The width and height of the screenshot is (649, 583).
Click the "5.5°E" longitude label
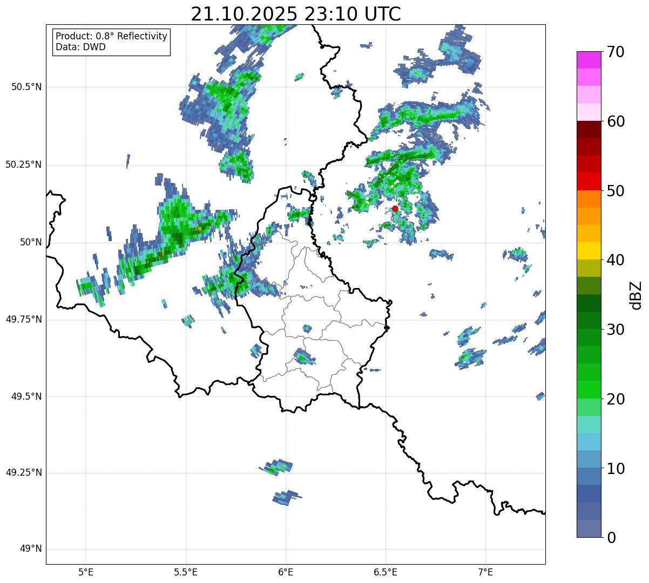[186, 572]
